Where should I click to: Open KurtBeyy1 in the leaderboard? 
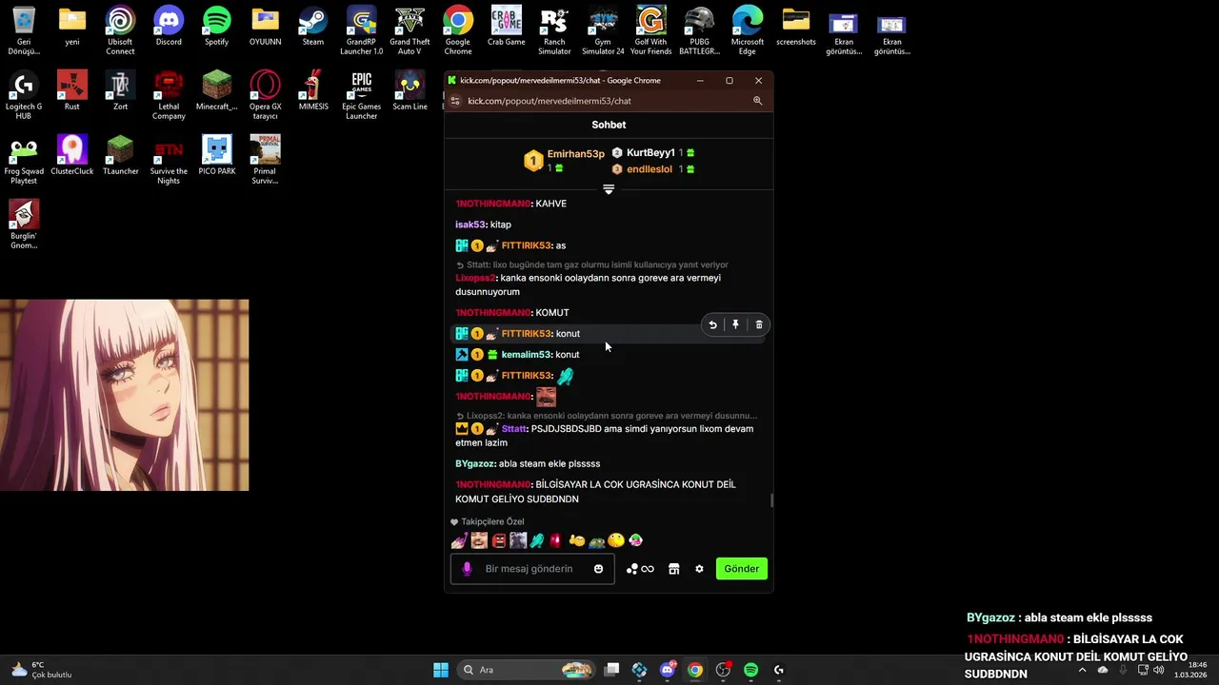coord(650,153)
